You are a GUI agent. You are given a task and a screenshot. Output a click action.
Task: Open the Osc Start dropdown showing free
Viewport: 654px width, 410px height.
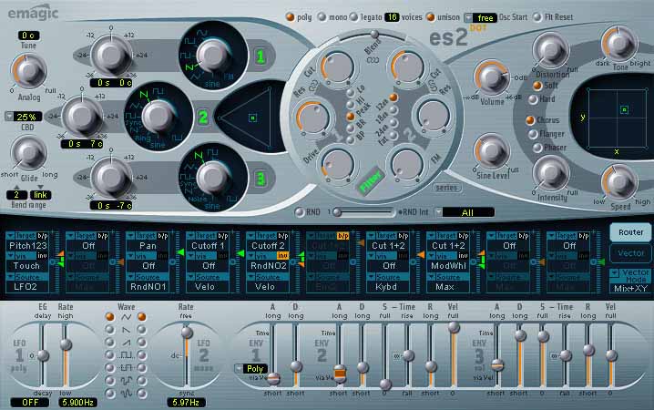(481, 18)
